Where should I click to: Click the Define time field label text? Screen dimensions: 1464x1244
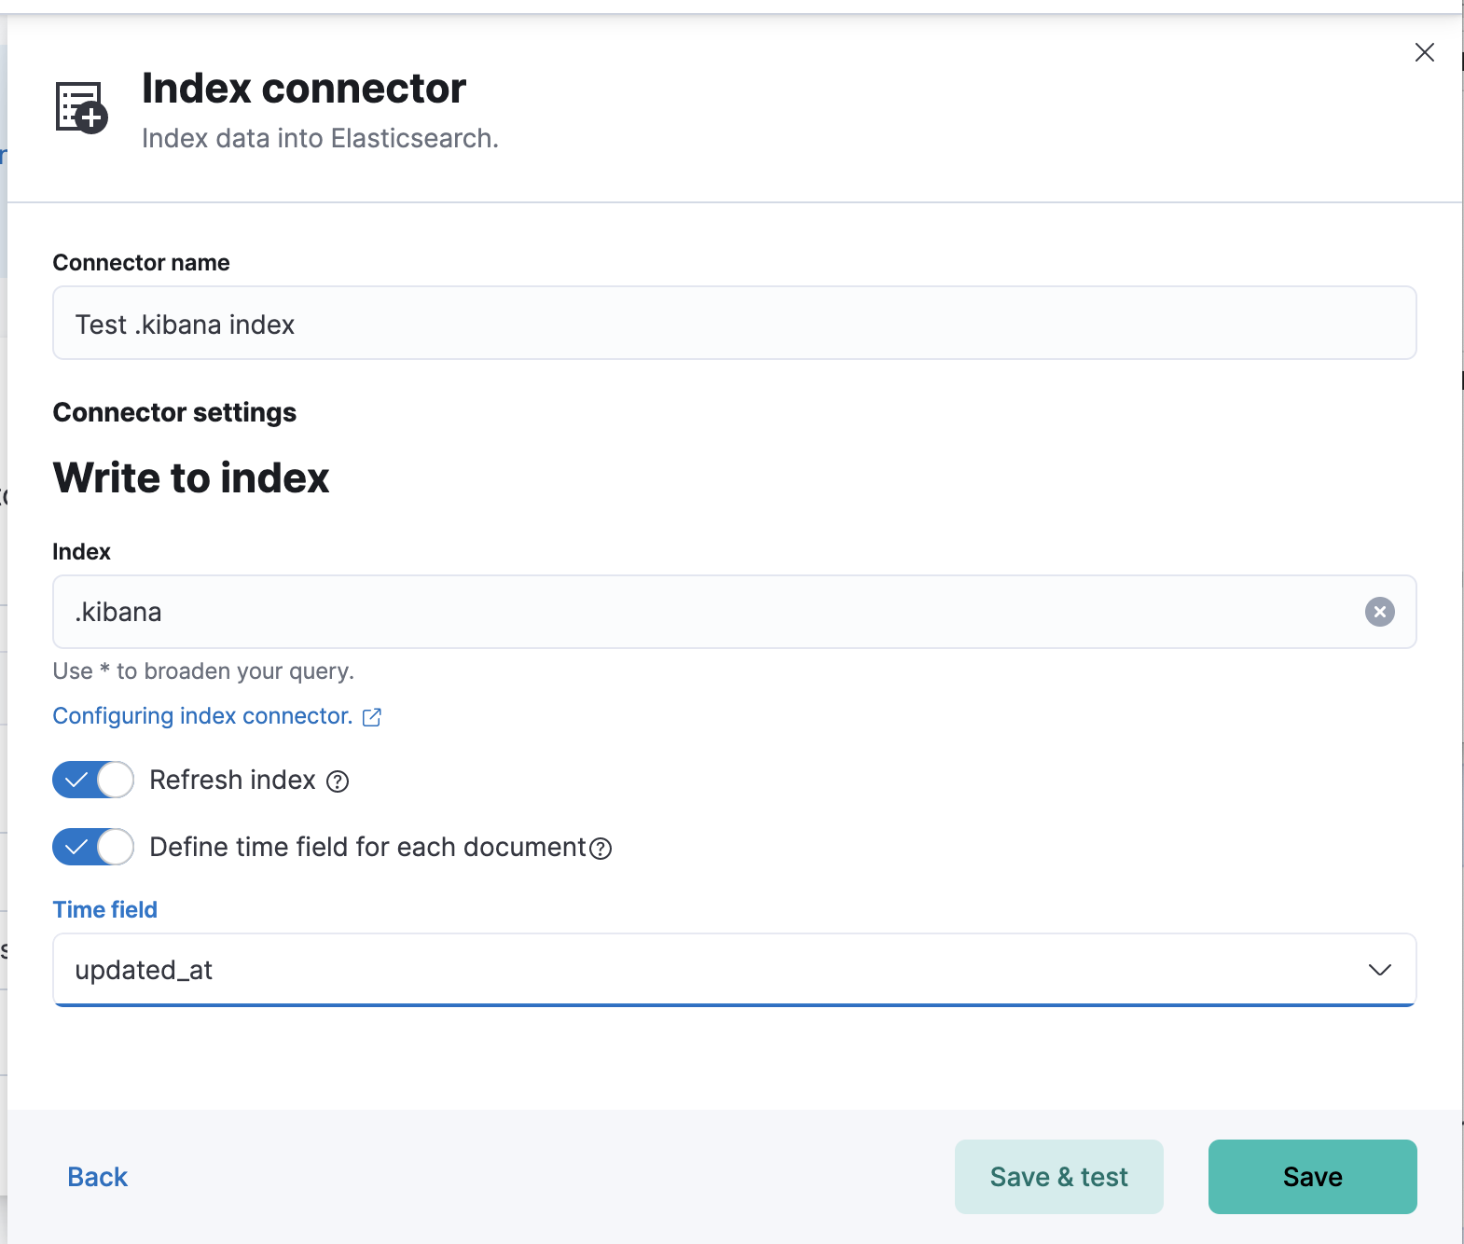(x=367, y=847)
